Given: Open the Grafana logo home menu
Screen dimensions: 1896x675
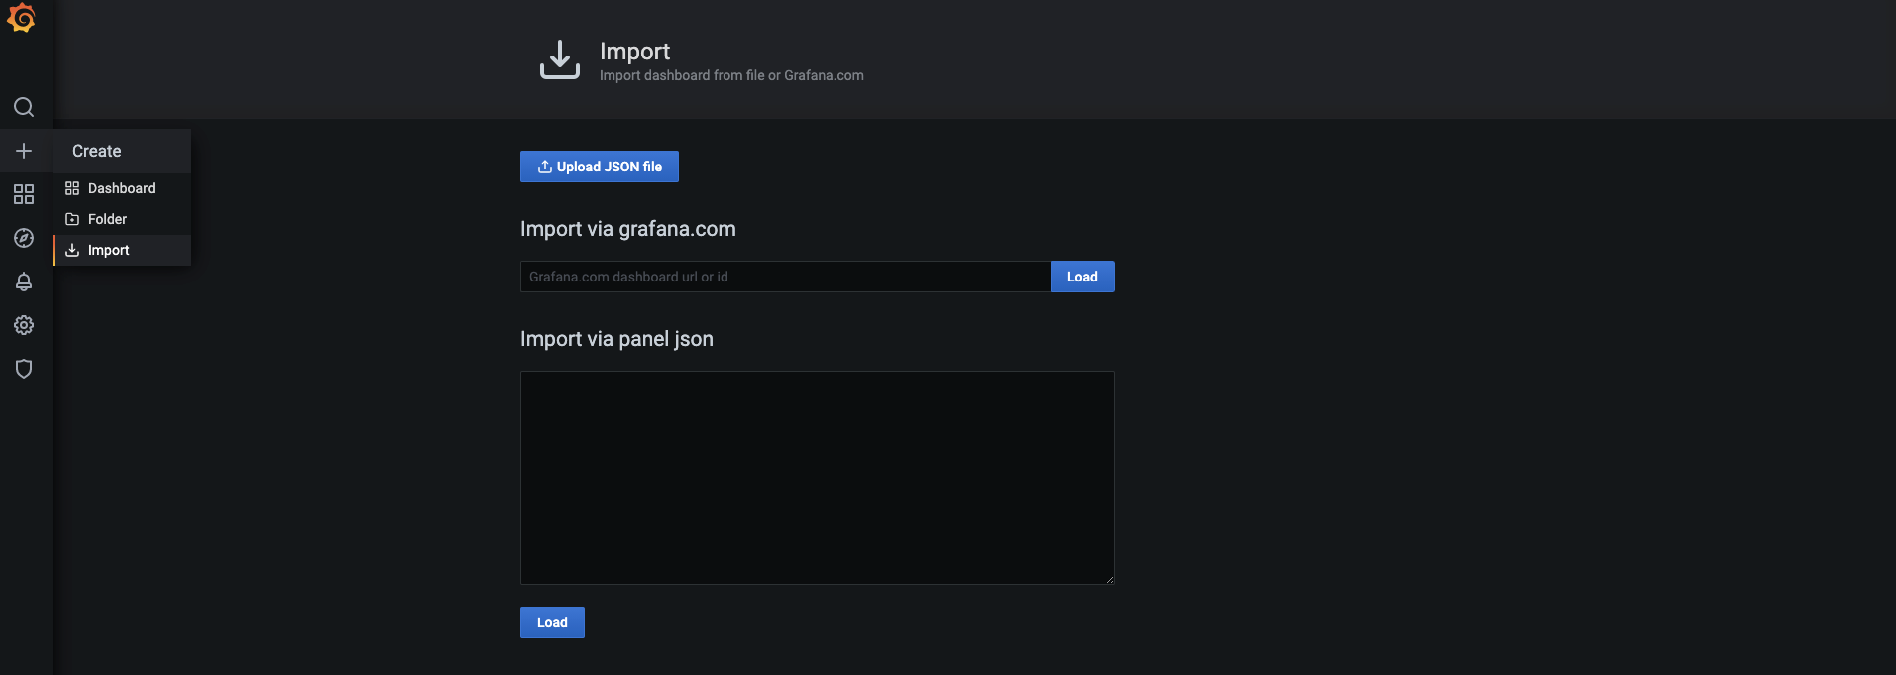Looking at the screenshot, I should tap(22, 19).
